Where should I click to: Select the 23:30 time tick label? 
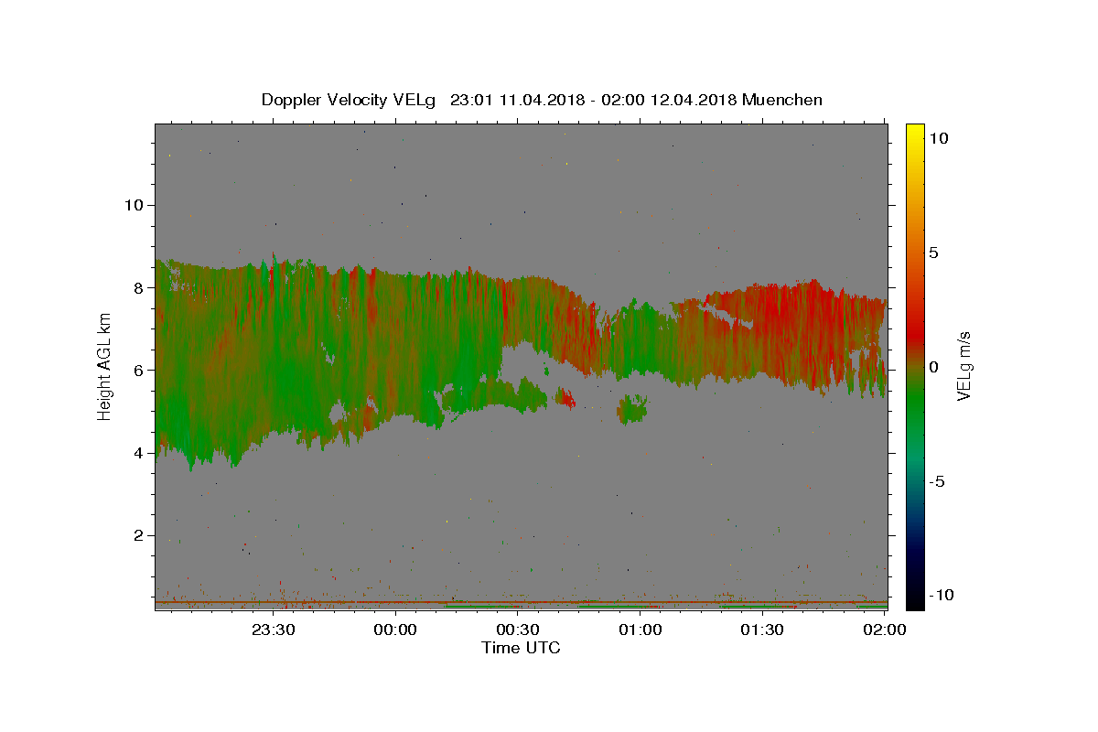(273, 630)
